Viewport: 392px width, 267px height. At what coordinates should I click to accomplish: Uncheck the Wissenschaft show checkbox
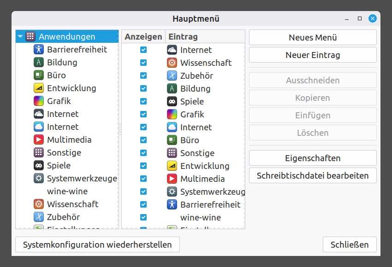click(x=143, y=63)
